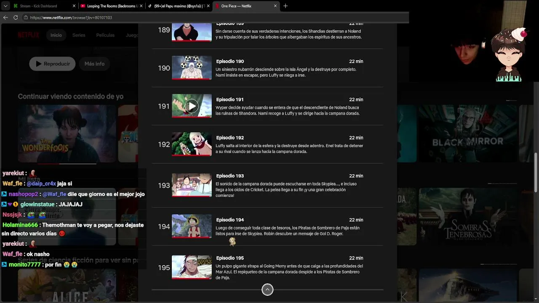Open the Episodio 192 thumbnail
Viewport: 539px width, 303px height.
coord(192,144)
